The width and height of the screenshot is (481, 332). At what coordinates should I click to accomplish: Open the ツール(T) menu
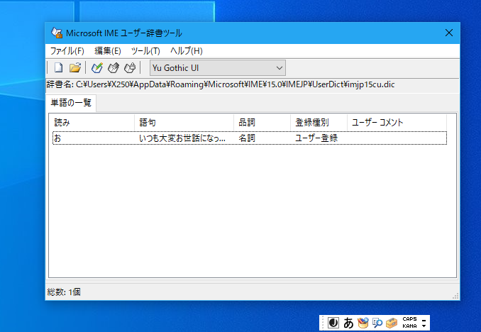click(145, 51)
